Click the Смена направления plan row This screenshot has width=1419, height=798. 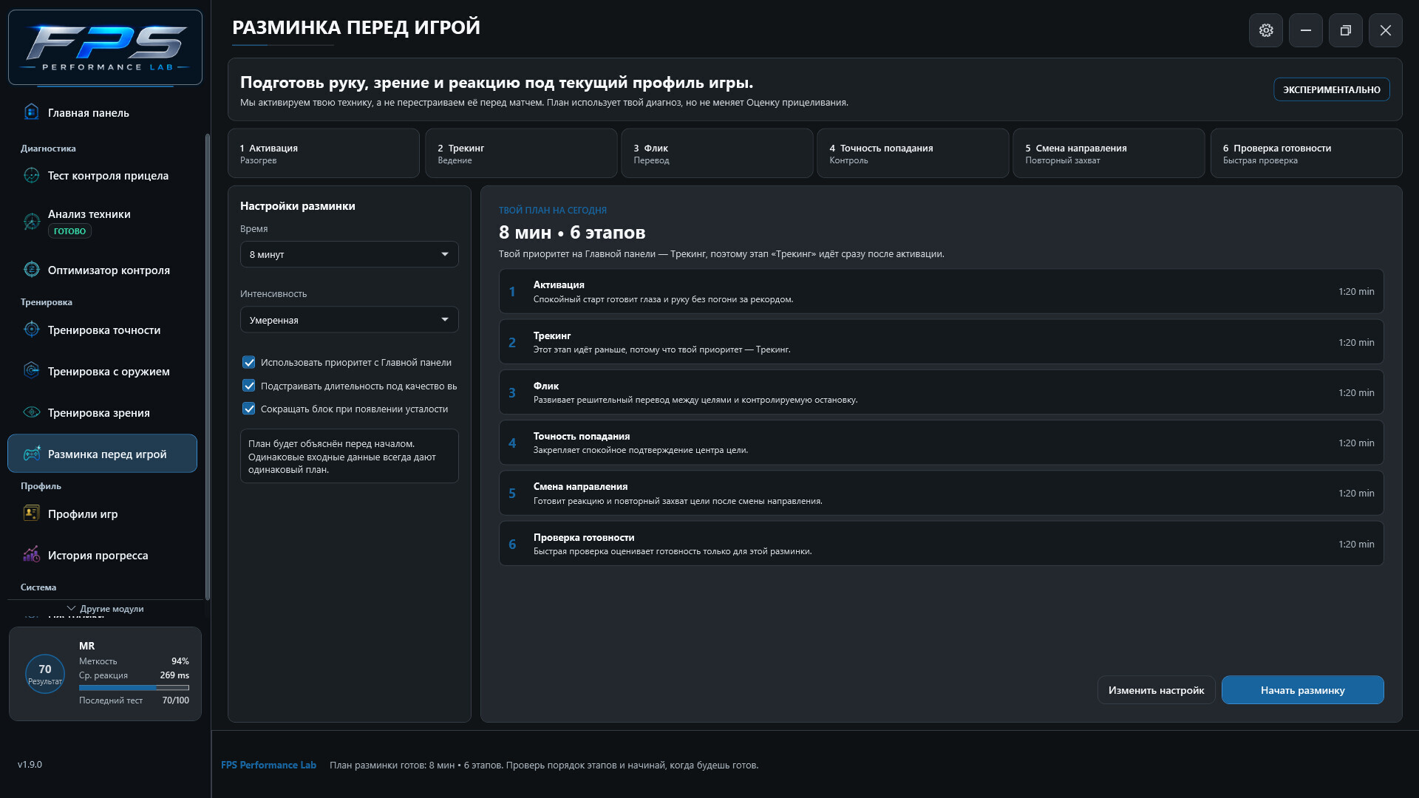pyautogui.click(x=941, y=494)
